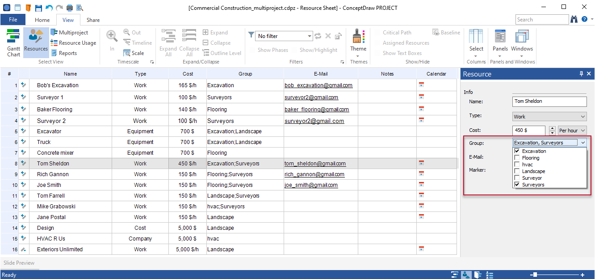Open Bob's Excavation calendar icon
This screenshot has height=279, width=595.
click(x=421, y=85)
